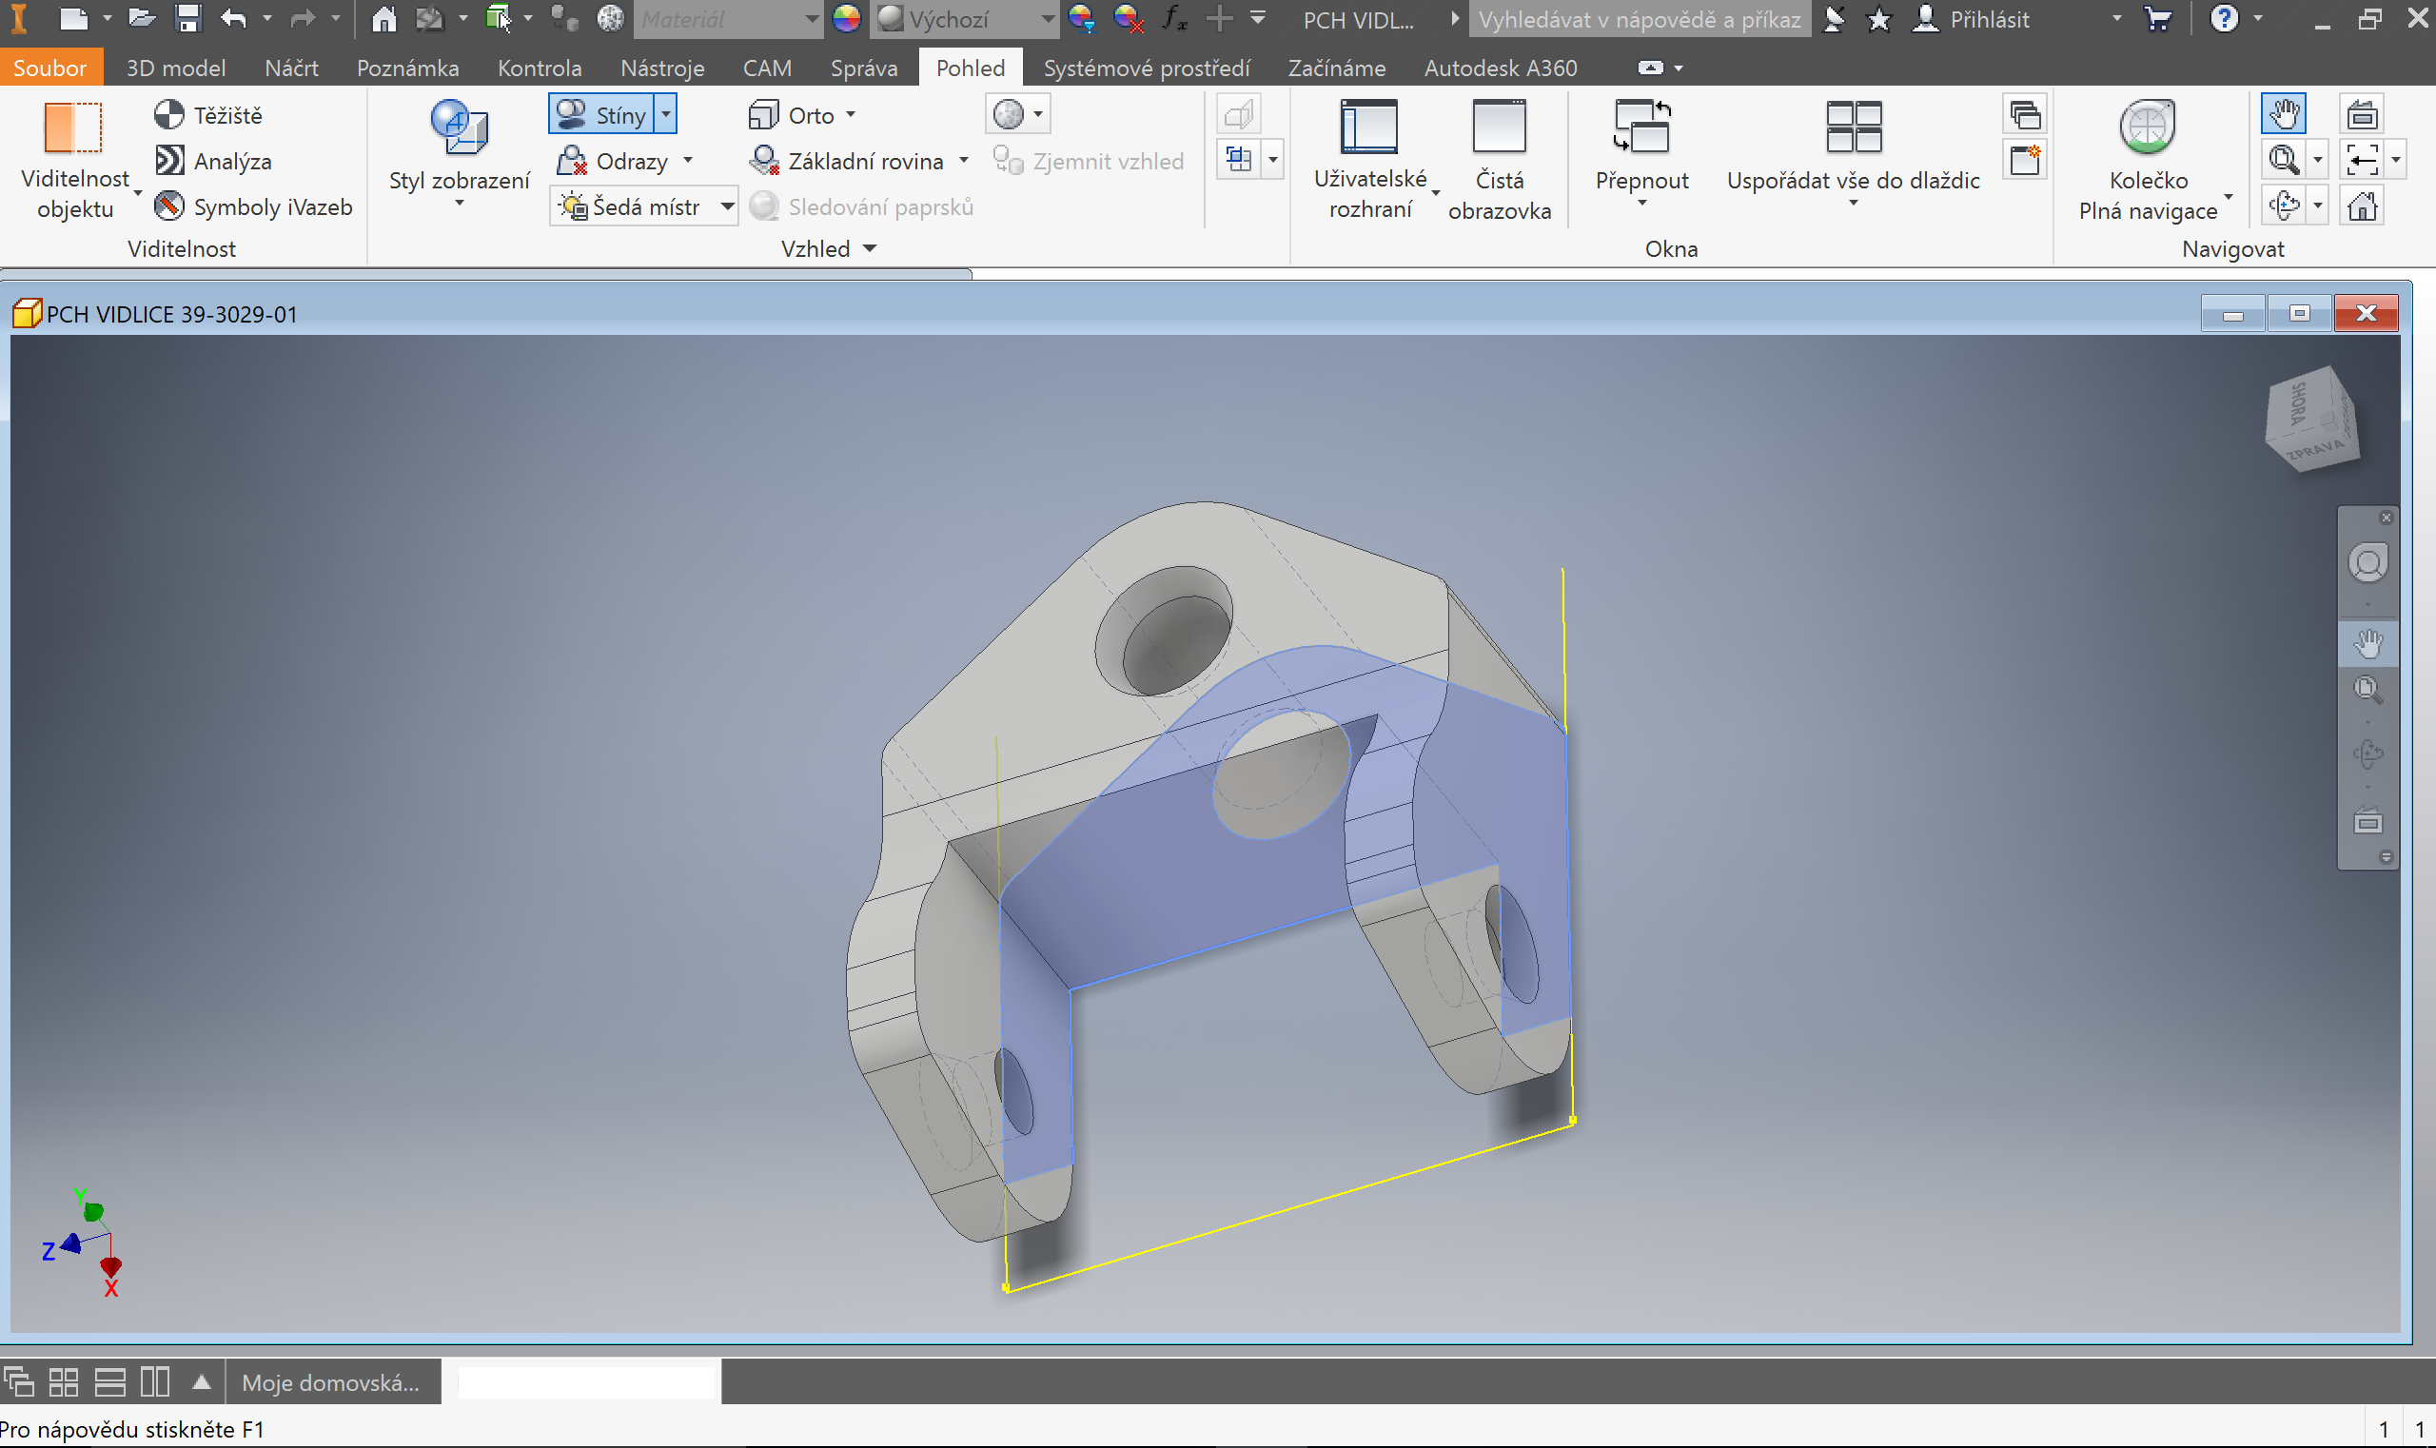Viewport: 2436px width, 1448px height.
Task: Expand the Vzhled panel arrow
Action: click(870, 249)
